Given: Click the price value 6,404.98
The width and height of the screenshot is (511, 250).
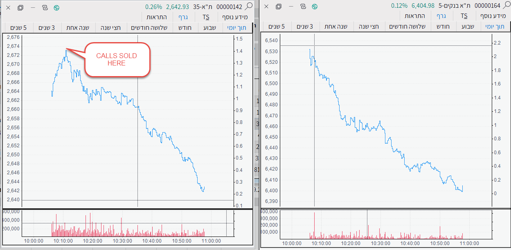Looking at the screenshot, I should tap(423, 6).
